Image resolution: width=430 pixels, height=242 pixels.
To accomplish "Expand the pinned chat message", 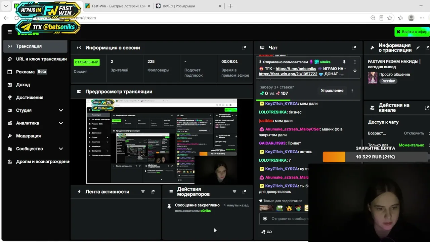I will [x=355, y=71].
